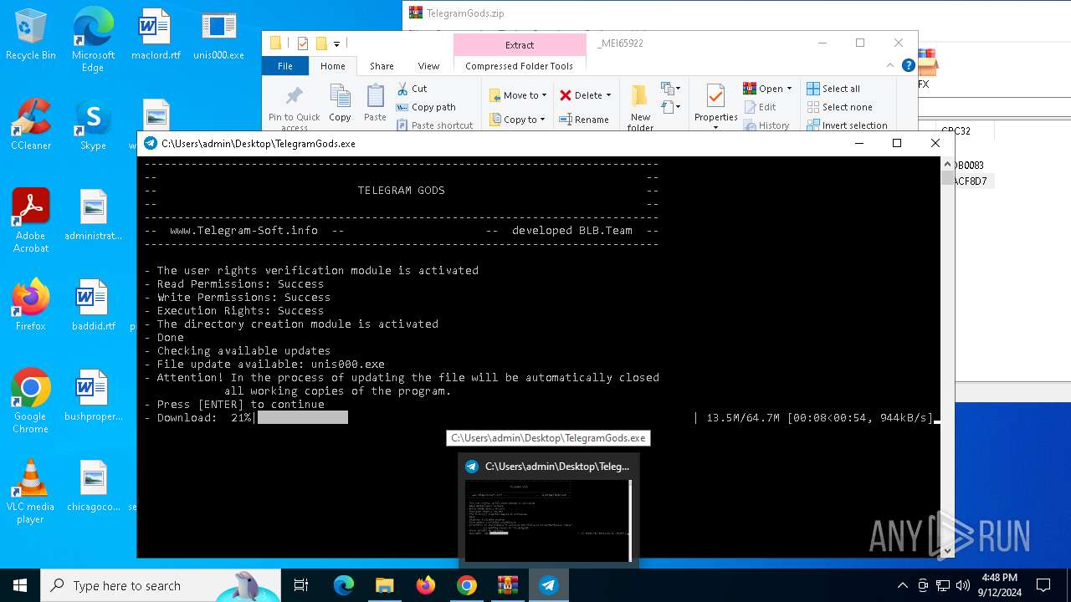This screenshot has width=1071, height=602.
Task: Open File Explorer from the taskbar
Action: click(384, 585)
